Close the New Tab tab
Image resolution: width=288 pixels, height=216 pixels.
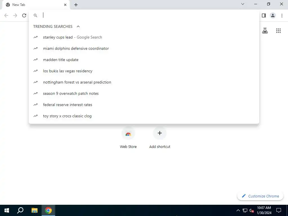(x=65, y=5)
